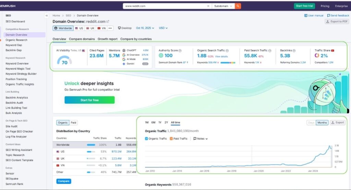Click the chart Export button
Image resolution: width=351 pixels, height=190 pixels.
click(x=338, y=123)
